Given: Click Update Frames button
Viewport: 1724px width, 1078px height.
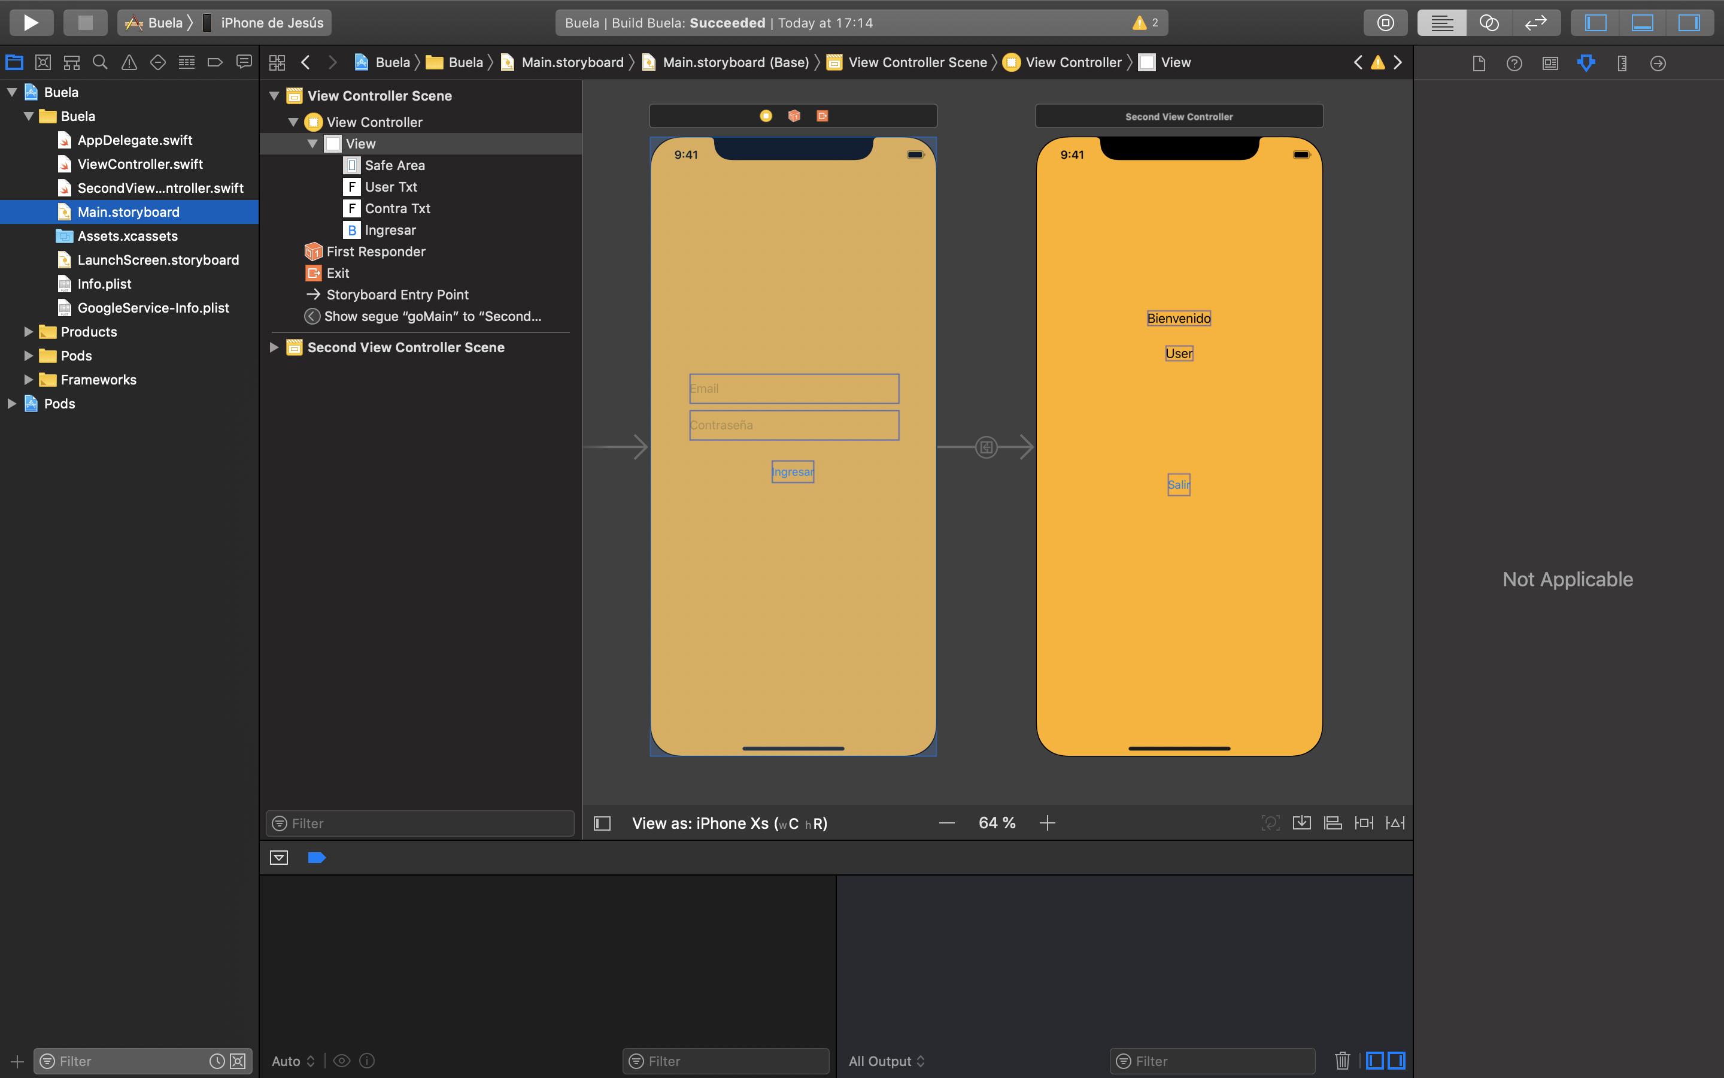Looking at the screenshot, I should 1270,823.
